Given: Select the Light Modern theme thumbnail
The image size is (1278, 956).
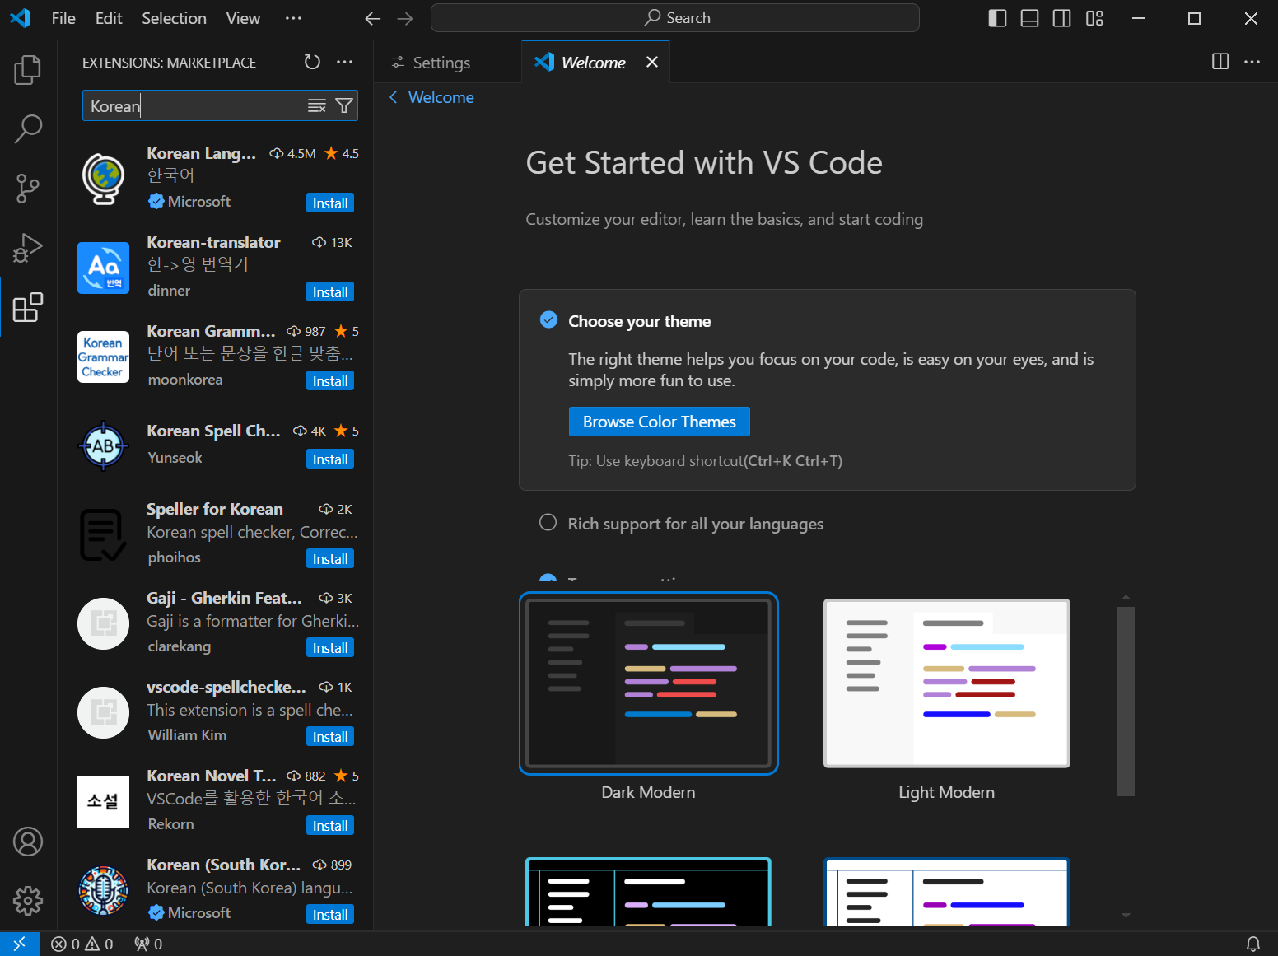Looking at the screenshot, I should pos(947,683).
